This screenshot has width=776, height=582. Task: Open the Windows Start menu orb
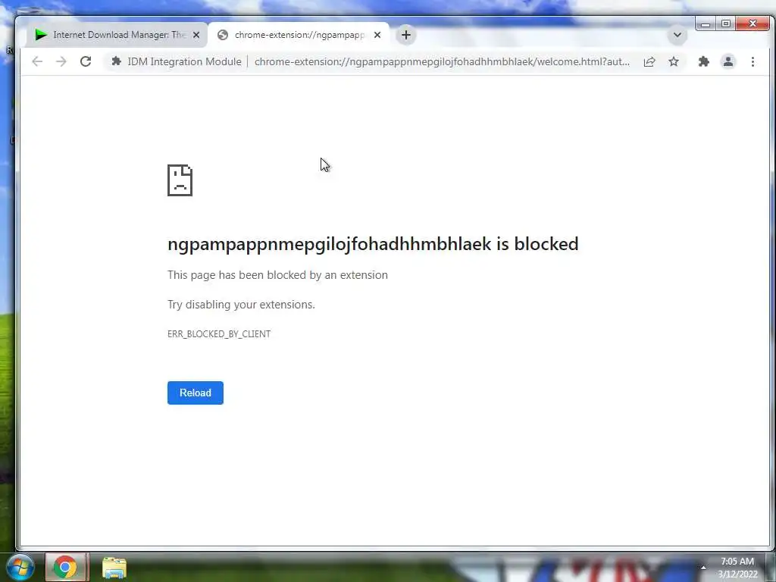pyautogui.click(x=20, y=567)
